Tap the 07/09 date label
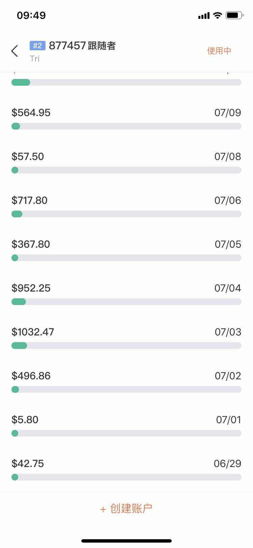 tap(228, 113)
